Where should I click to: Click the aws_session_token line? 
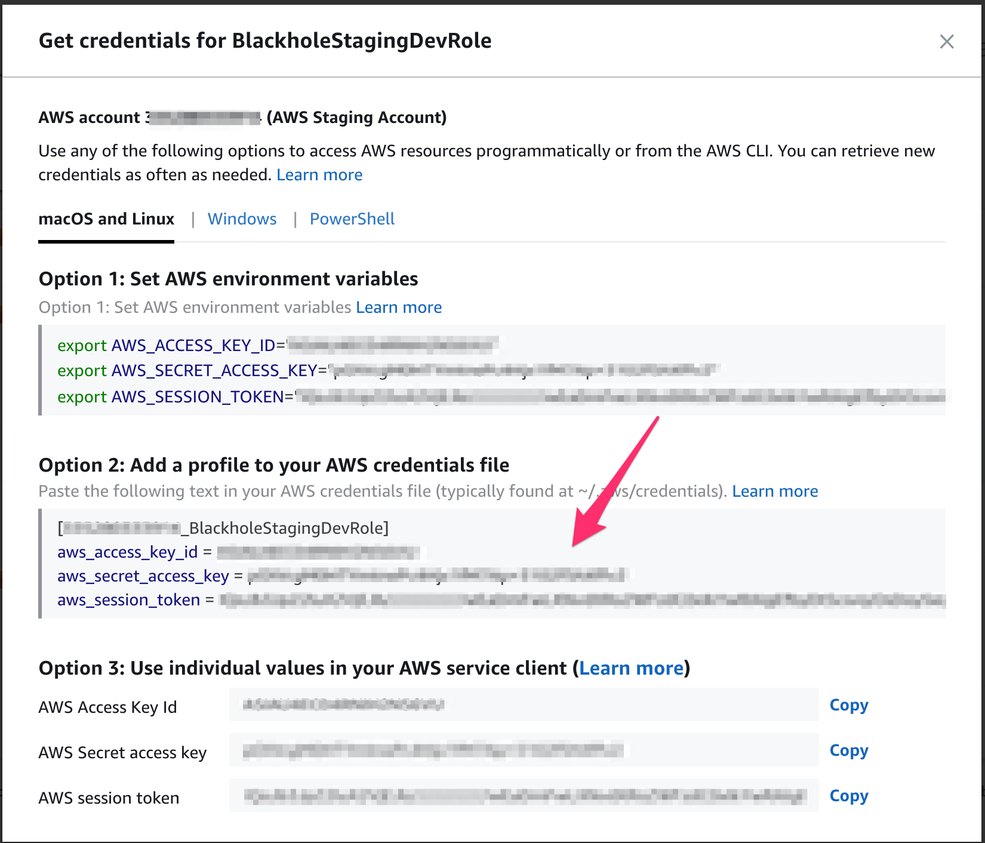tap(501, 600)
